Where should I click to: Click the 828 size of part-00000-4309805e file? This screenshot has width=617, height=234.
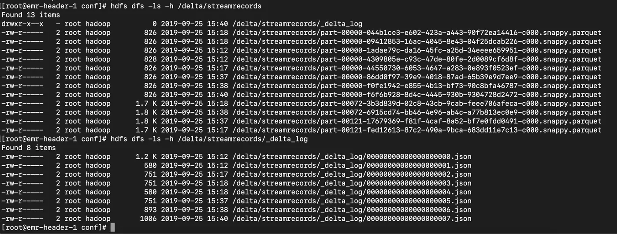click(x=150, y=59)
